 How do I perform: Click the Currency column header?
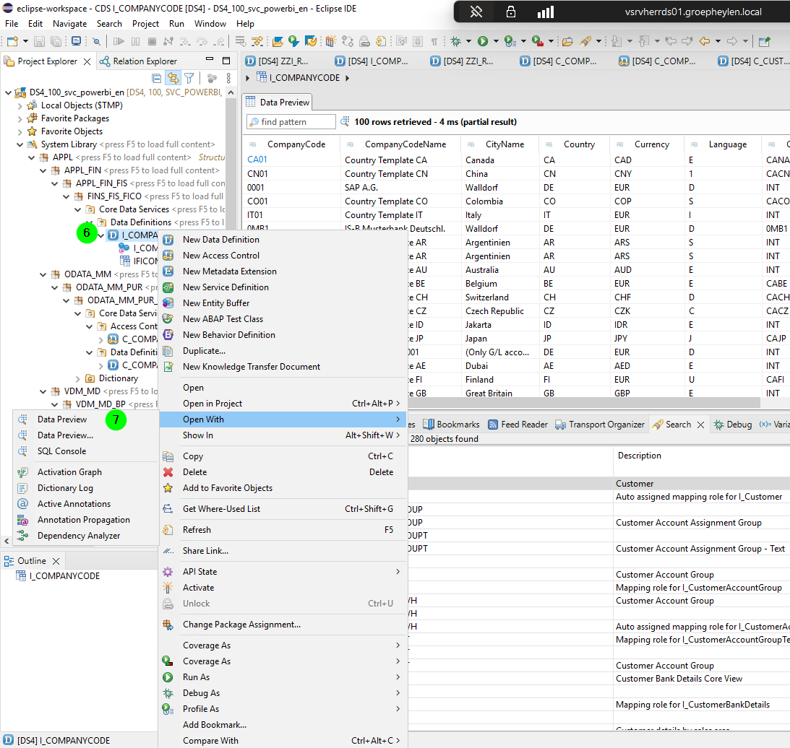coord(651,144)
